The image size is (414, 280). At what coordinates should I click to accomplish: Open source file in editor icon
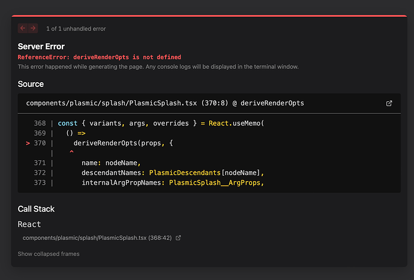coord(389,103)
